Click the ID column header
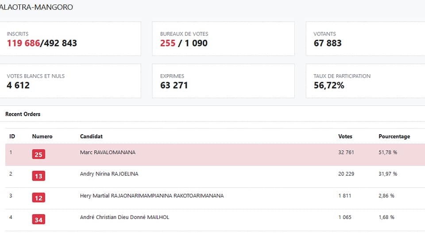This screenshot has height=234, width=425. point(12,136)
